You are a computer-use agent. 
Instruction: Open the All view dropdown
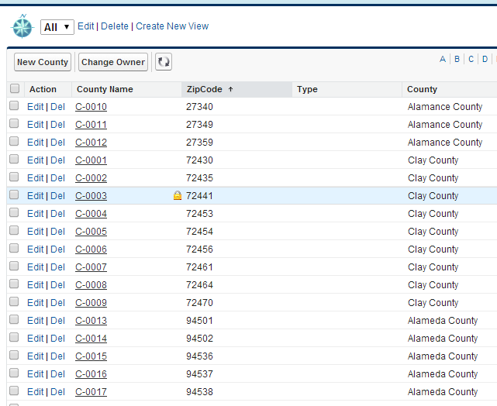(57, 27)
